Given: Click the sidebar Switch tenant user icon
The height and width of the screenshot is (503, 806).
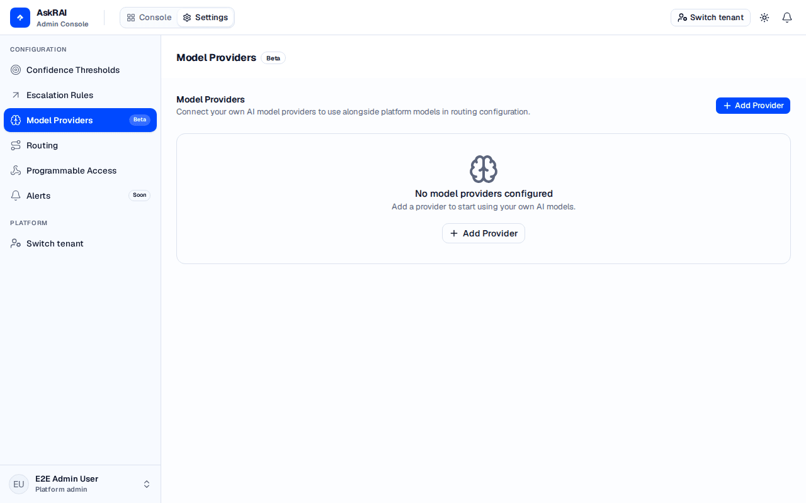Looking at the screenshot, I should [16, 243].
